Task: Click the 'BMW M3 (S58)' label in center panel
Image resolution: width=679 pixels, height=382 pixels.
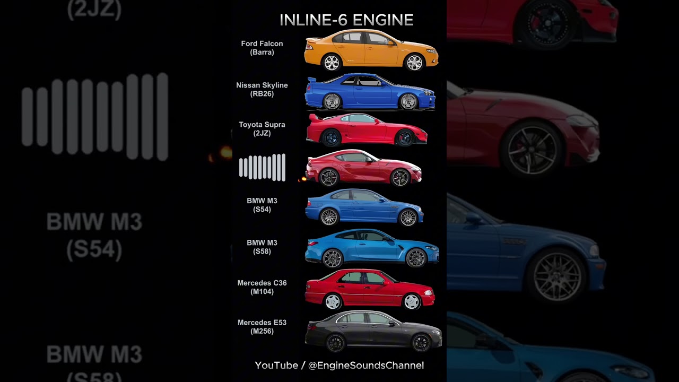Action: click(x=262, y=247)
